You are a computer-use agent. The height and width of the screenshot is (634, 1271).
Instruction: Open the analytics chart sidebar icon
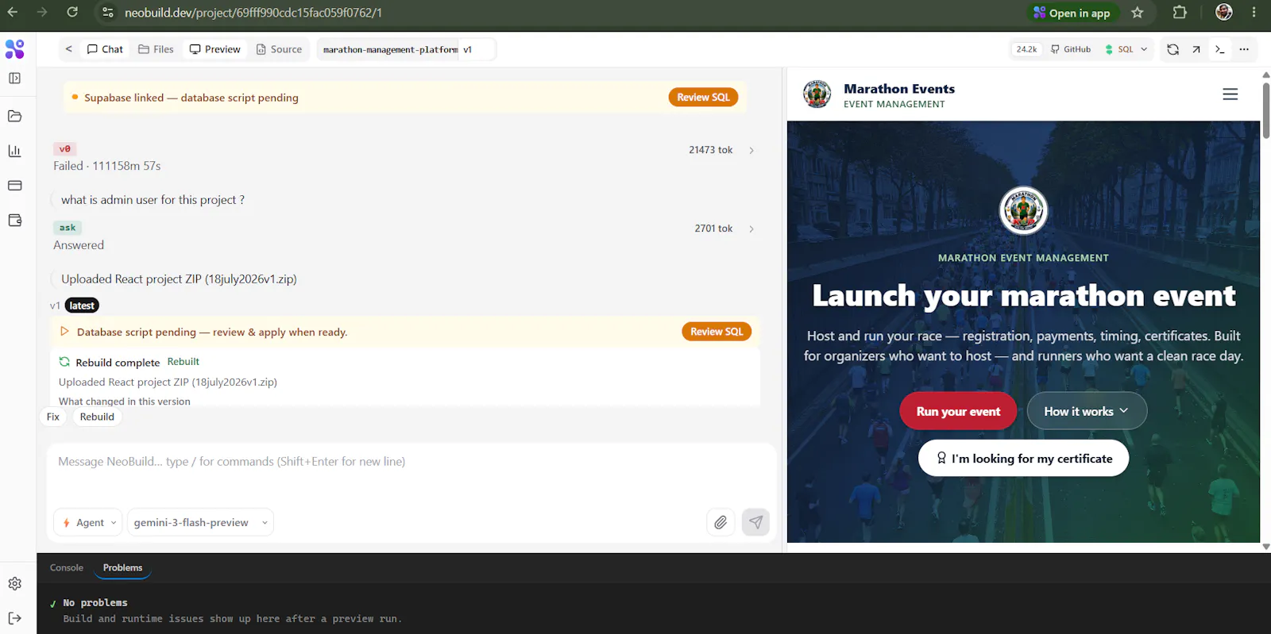tap(14, 151)
